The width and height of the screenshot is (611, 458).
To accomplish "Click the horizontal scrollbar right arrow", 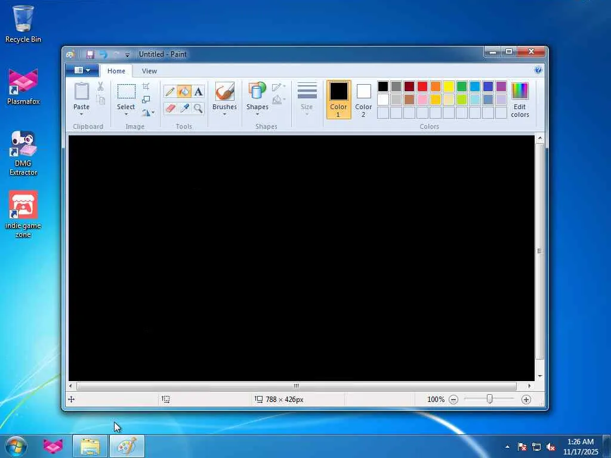I will tap(529, 386).
